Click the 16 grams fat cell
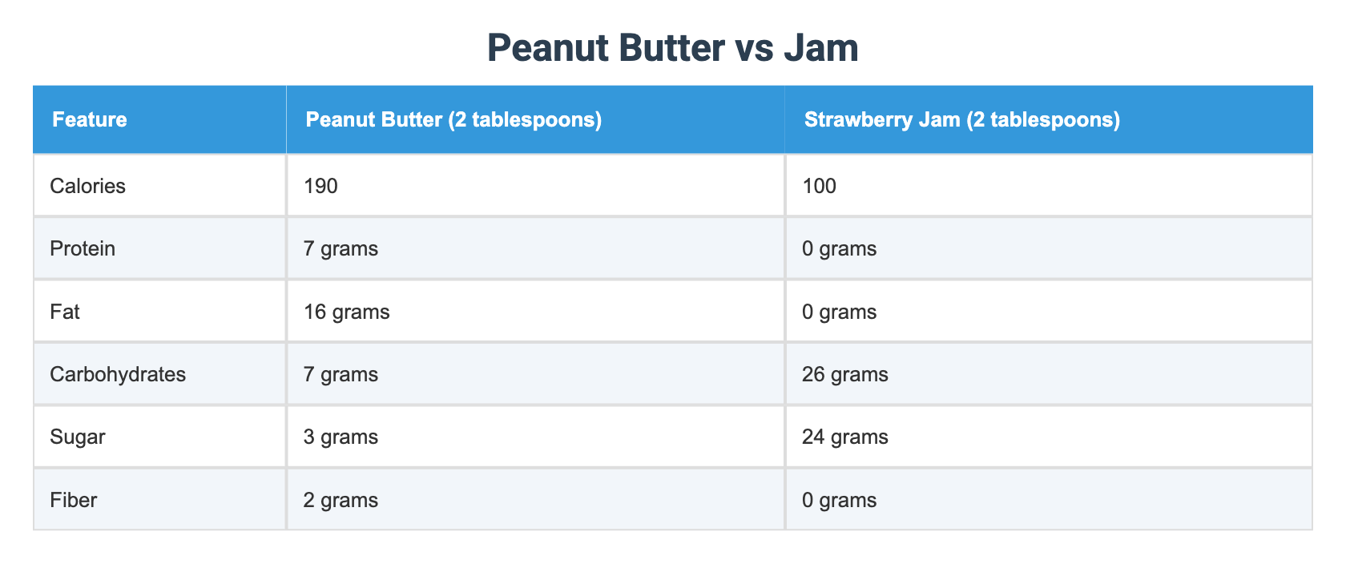This screenshot has width=1346, height=564. point(347,312)
